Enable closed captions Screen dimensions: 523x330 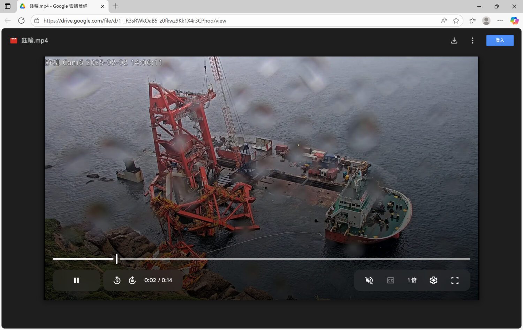click(391, 280)
